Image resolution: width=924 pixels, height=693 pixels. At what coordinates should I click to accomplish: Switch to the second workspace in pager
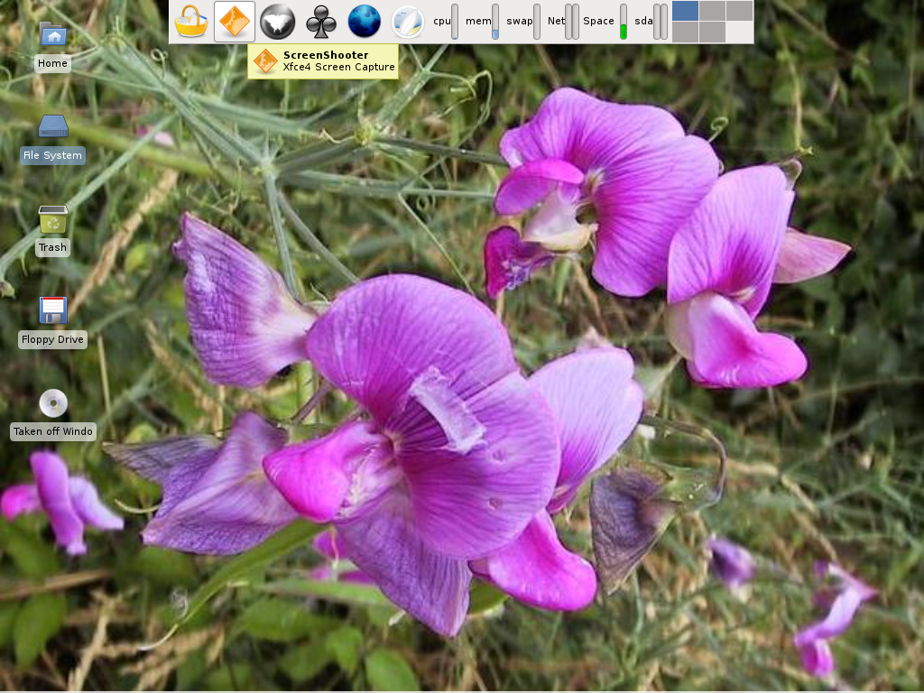pos(712,11)
